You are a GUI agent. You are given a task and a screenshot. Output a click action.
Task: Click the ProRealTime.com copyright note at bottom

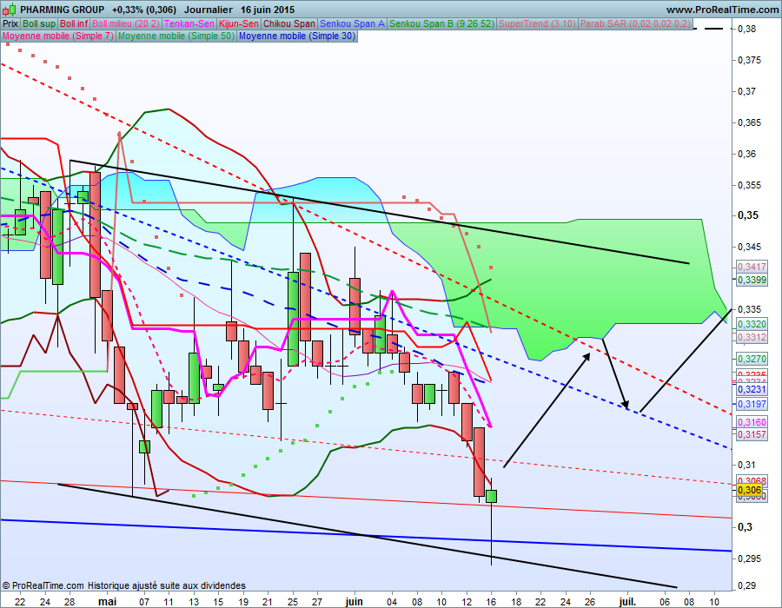click(123, 585)
